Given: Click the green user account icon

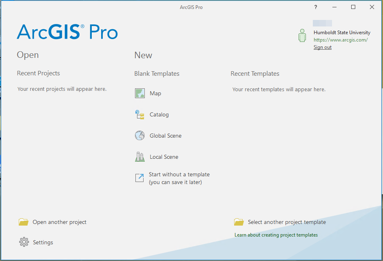Looking at the screenshot, I should coord(302,35).
